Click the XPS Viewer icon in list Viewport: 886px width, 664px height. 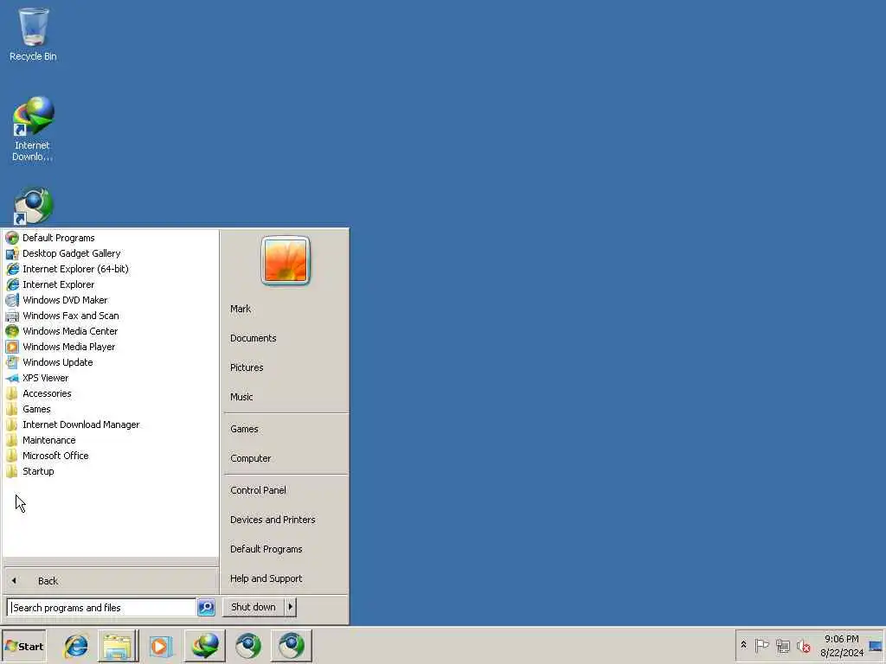pos(12,378)
